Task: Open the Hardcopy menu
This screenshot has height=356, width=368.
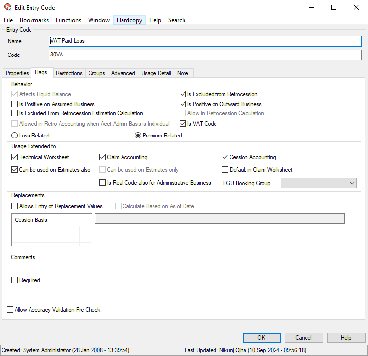Action: click(129, 20)
